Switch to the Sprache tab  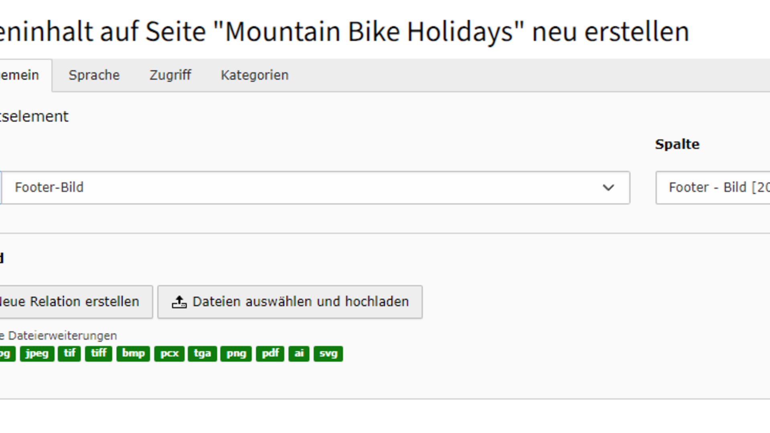point(94,75)
